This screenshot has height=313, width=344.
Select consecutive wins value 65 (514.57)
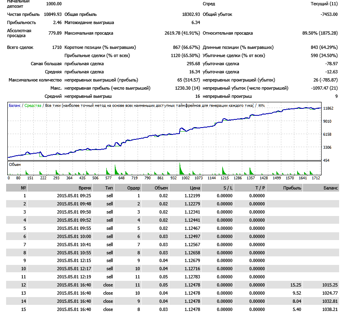pyautogui.click(x=188, y=80)
